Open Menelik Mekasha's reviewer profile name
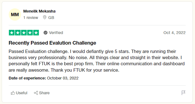The image size is (195, 104). coord(39,11)
